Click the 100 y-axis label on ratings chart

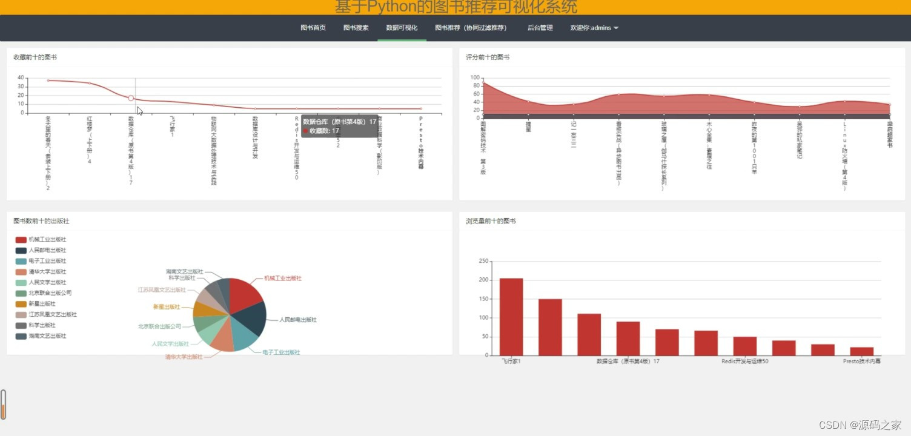point(475,78)
